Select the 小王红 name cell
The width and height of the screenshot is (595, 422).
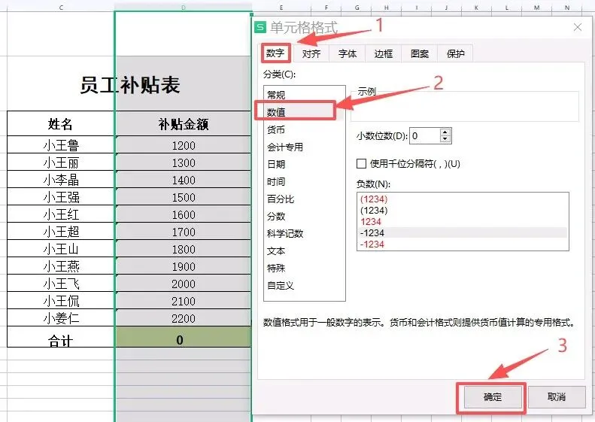[x=61, y=214]
